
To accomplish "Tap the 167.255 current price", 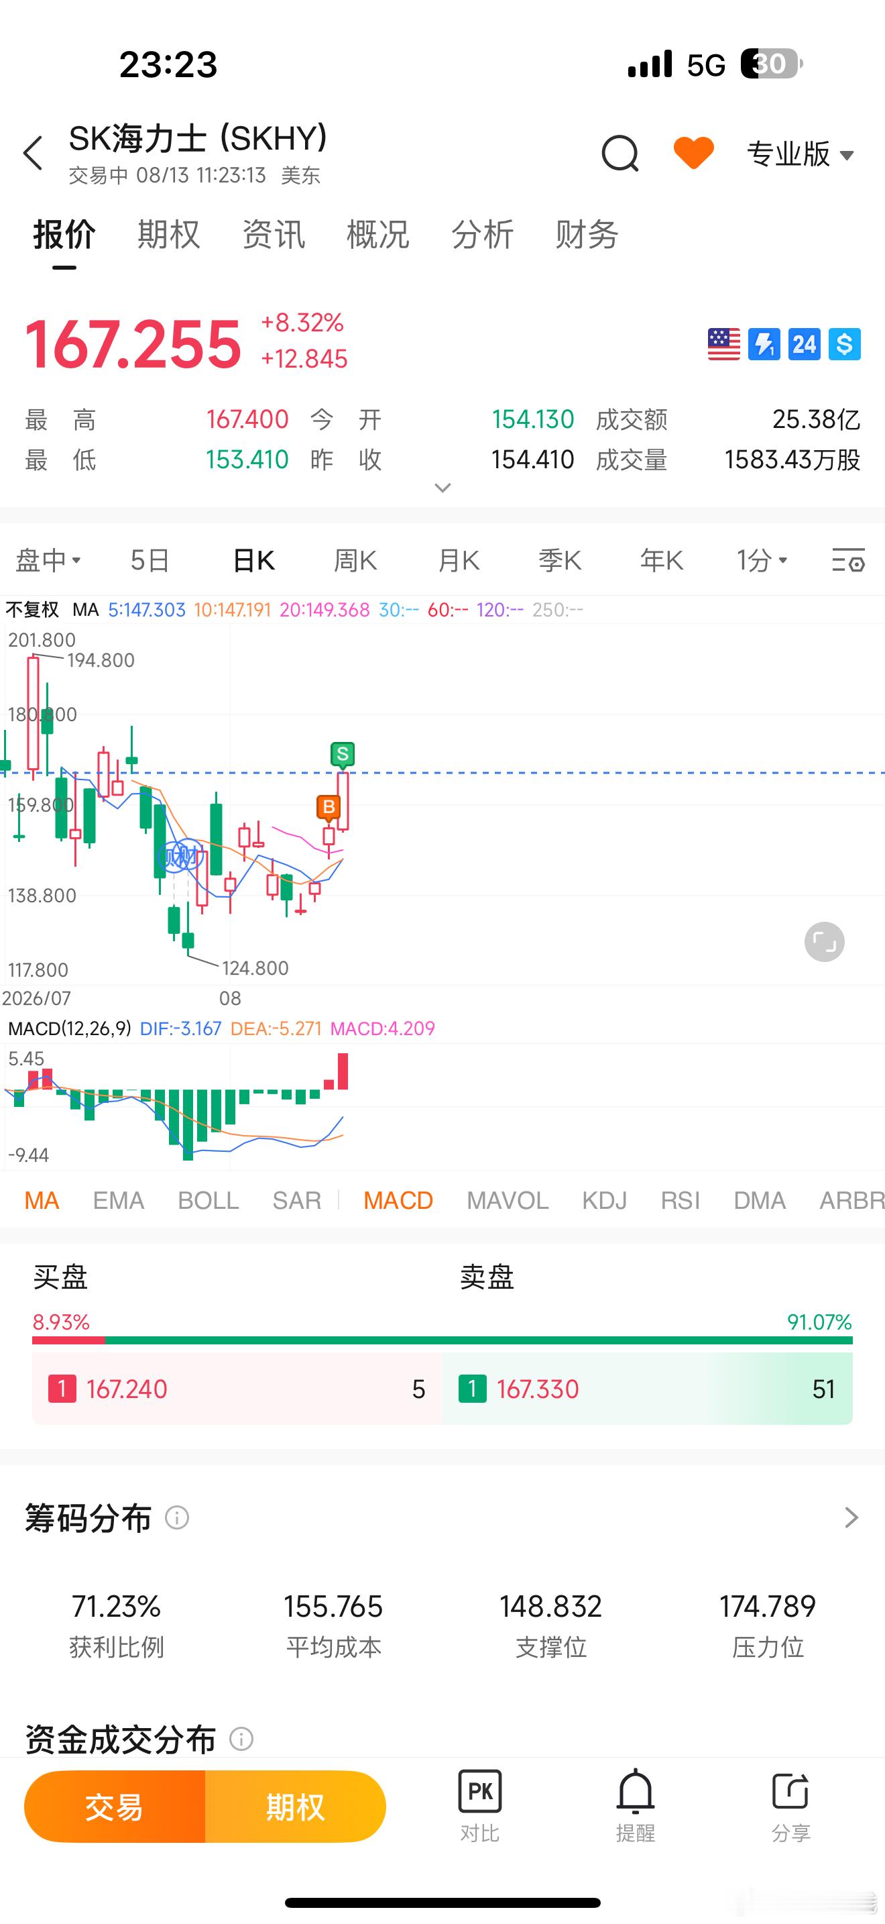I will 133,344.
